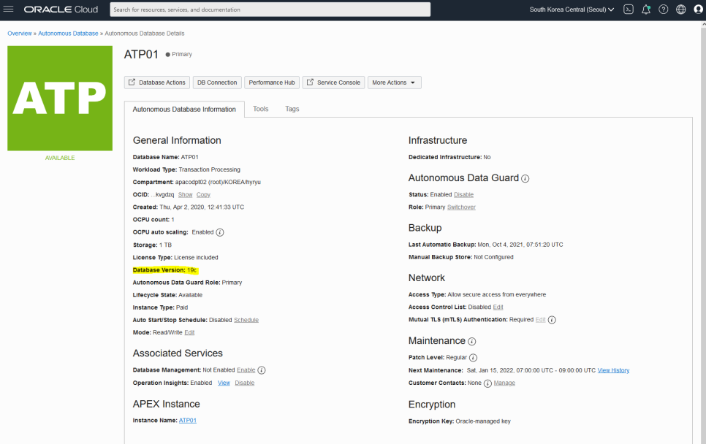Open Cloud Shell developer tools icon
Screen dimensions: 706x444
click(628, 9)
